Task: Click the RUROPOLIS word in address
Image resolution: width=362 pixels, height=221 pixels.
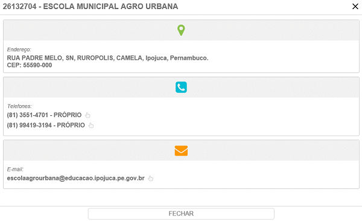Action: click(95, 58)
